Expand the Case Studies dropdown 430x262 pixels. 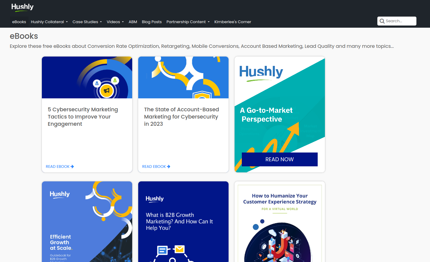[x=87, y=22]
